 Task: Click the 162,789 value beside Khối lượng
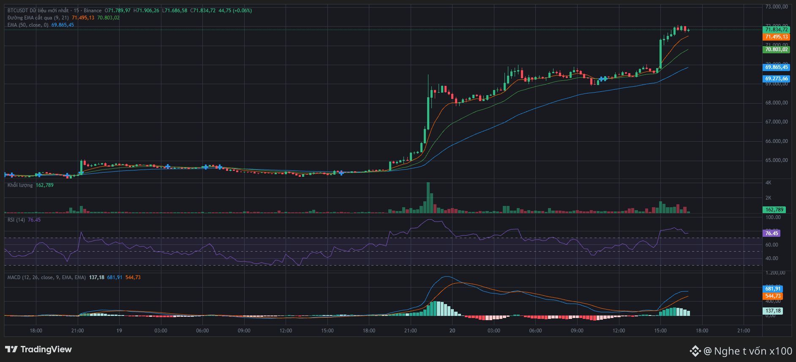[x=45, y=185]
